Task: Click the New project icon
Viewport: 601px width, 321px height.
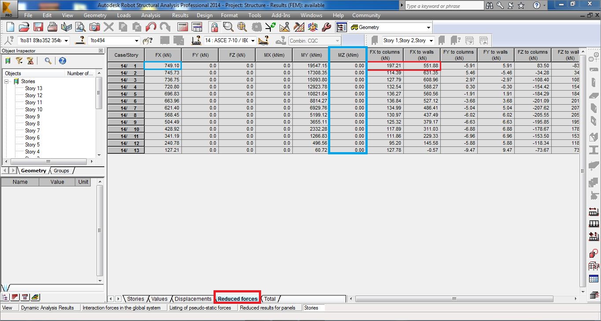Action: tap(10, 27)
